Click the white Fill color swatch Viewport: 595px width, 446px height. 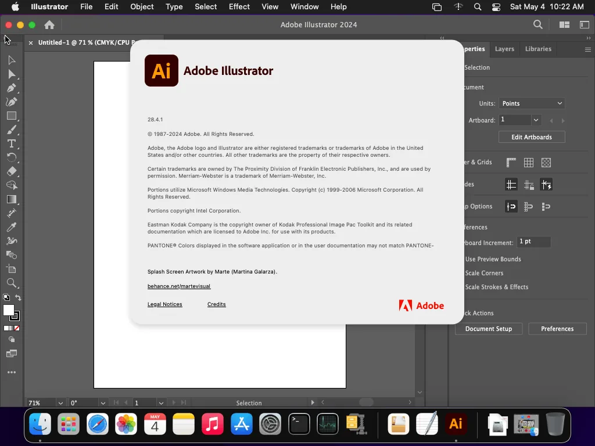pyautogui.click(x=8, y=310)
